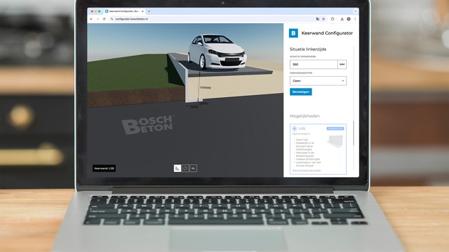This screenshot has width=449, height=252.
Task: Click the MM unit box beside height field
Action: pos(342,65)
